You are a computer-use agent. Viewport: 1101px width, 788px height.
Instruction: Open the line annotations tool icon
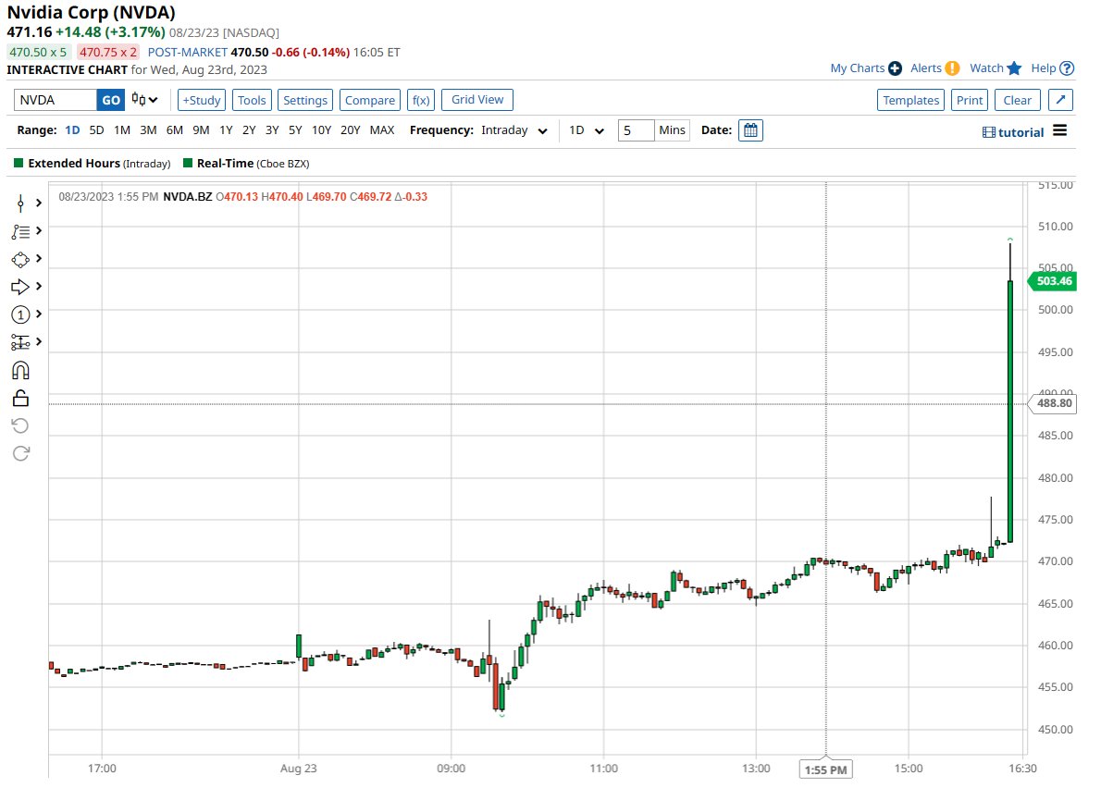tap(20, 231)
